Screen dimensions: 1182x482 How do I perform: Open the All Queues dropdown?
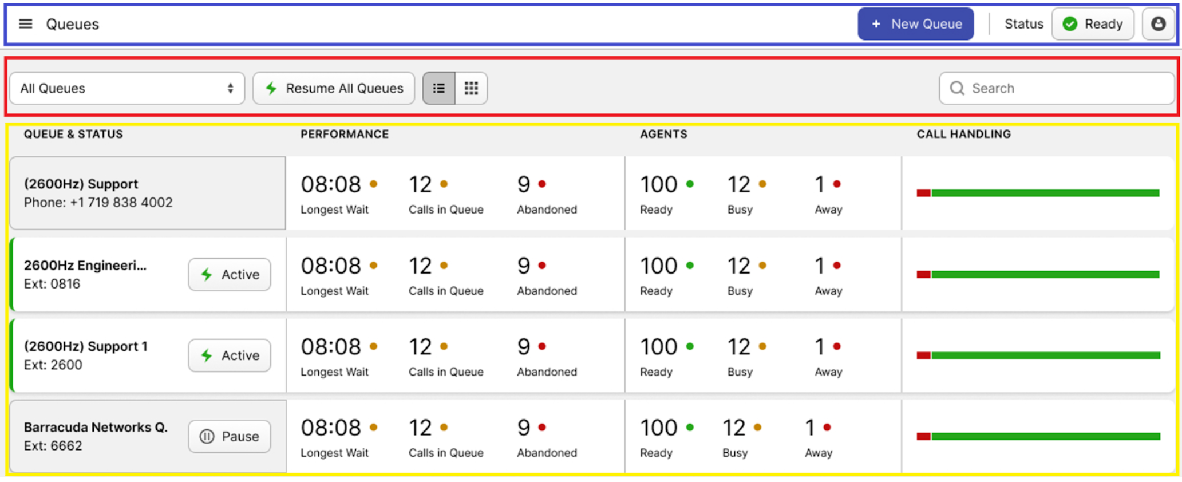pyautogui.click(x=126, y=88)
